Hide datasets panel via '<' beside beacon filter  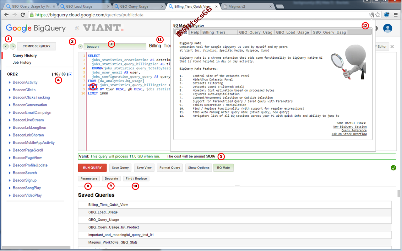pyautogui.click(x=80, y=46)
